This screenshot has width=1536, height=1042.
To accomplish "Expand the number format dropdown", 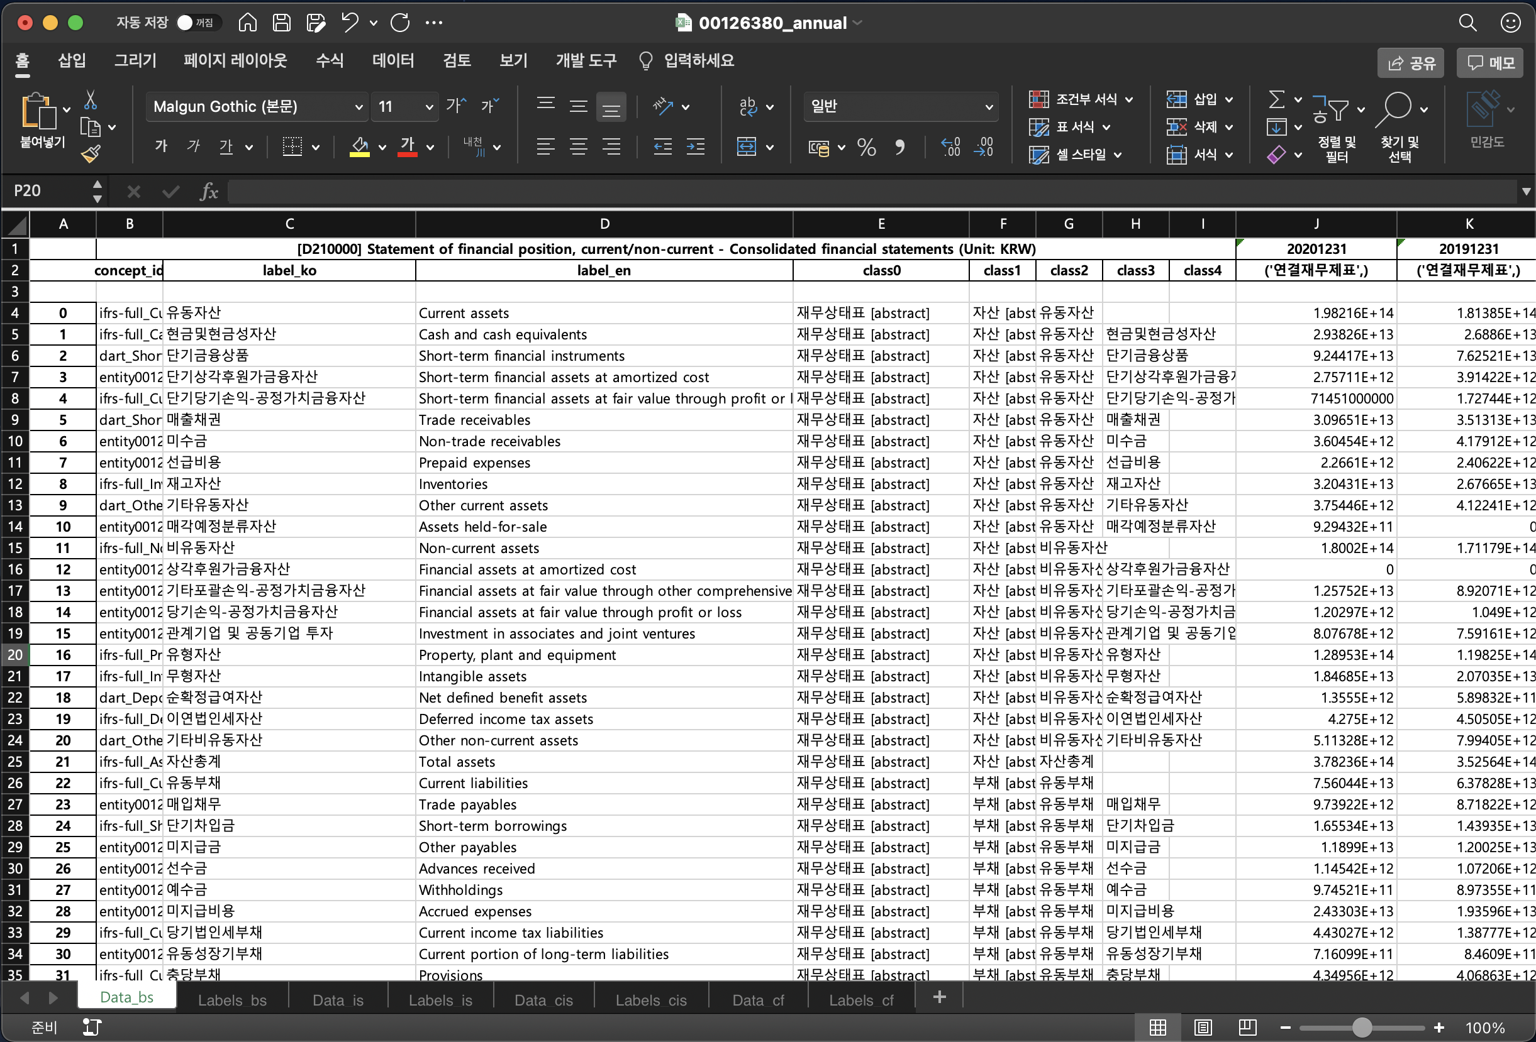I will [988, 107].
